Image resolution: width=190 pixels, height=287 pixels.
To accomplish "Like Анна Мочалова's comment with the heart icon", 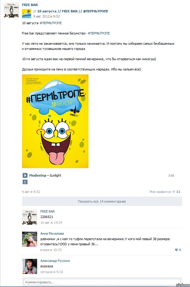I will pyautogui.click(x=176, y=250).
